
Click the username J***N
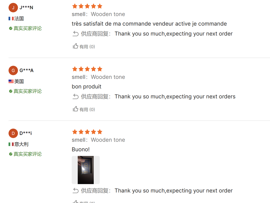pyautogui.click(x=26, y=8)
